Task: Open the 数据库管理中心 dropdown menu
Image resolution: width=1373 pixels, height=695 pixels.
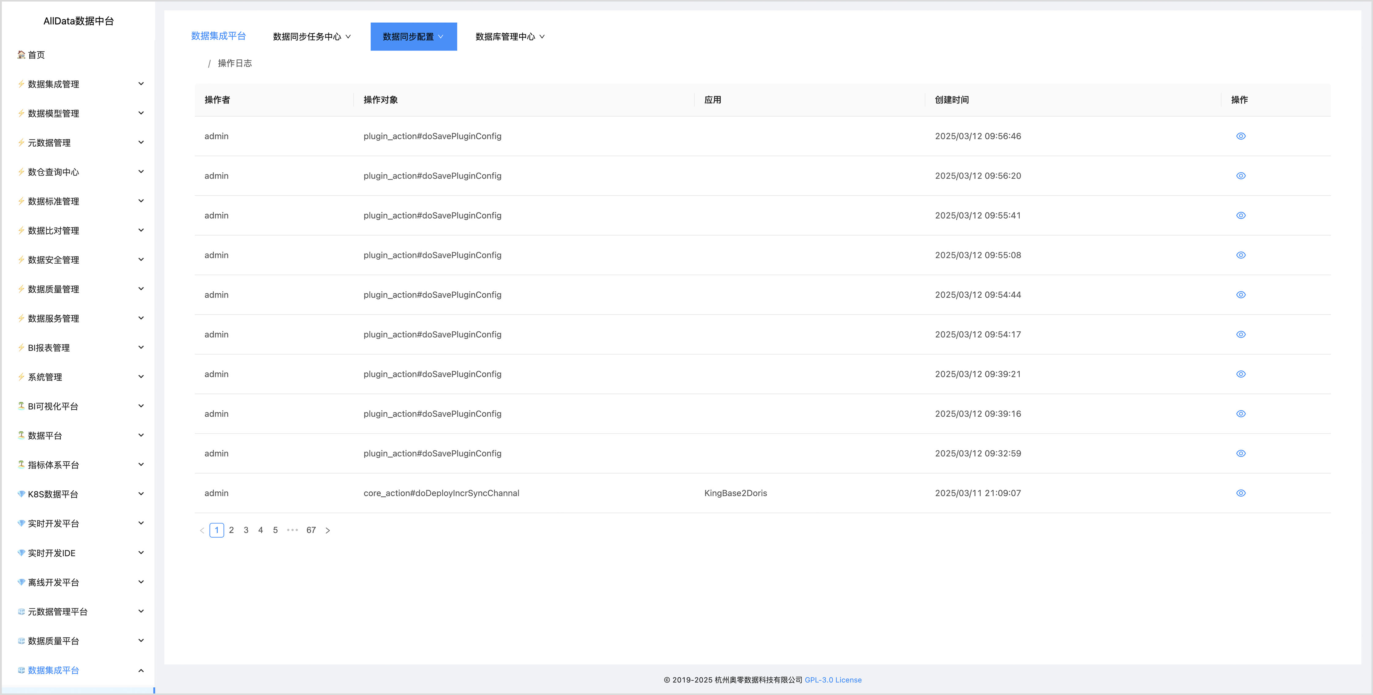Action: tap(510, 37)
